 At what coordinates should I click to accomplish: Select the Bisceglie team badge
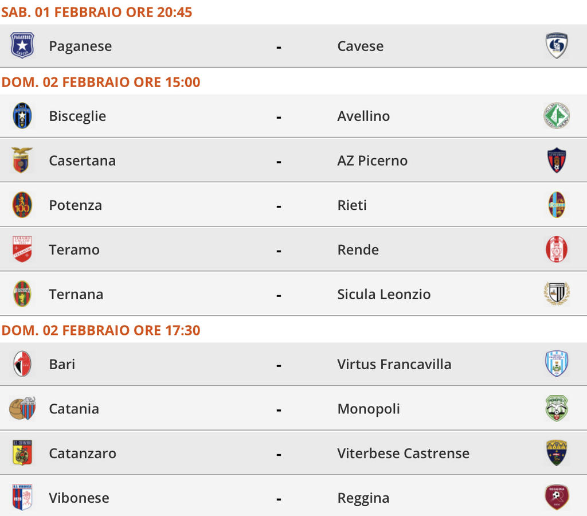[x=22, y=116]
